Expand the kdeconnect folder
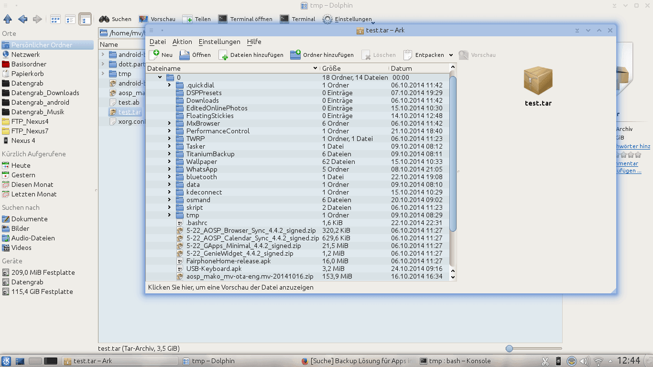Screen dimensions: 653x367 pos(169,192)
